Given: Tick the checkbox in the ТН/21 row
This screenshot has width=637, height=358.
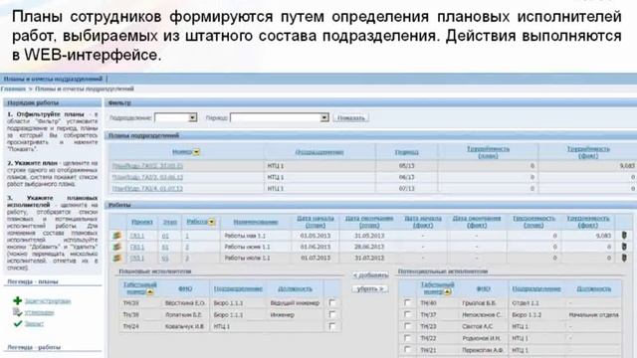Looking at the screenshot, I should (x=407, y=349).
